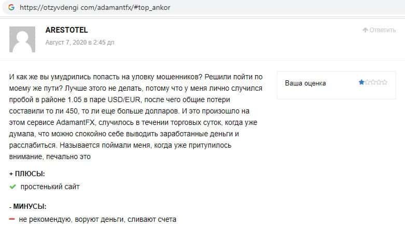Select the first blue rating star
Viewport: 405px width, 228px height.
361,82
